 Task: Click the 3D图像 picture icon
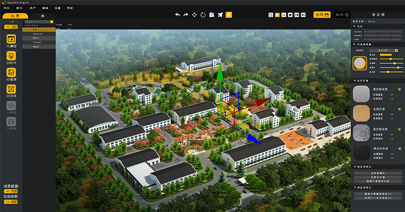point(11,72)
